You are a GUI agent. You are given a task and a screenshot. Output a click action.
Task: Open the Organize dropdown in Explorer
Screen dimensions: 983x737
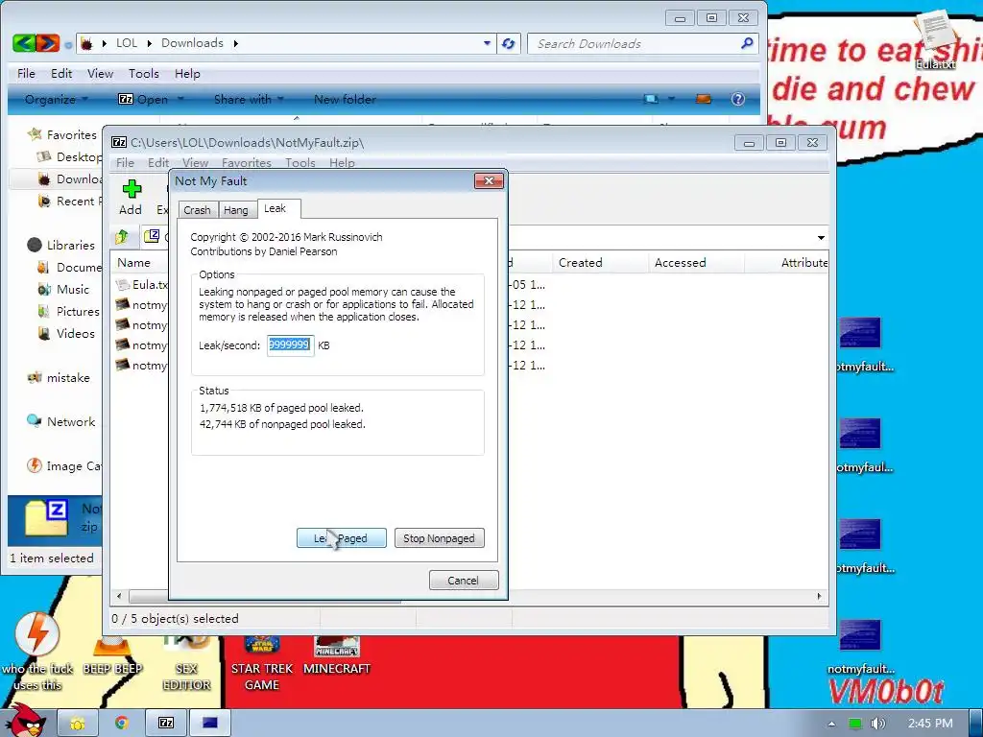coord(57,99)
